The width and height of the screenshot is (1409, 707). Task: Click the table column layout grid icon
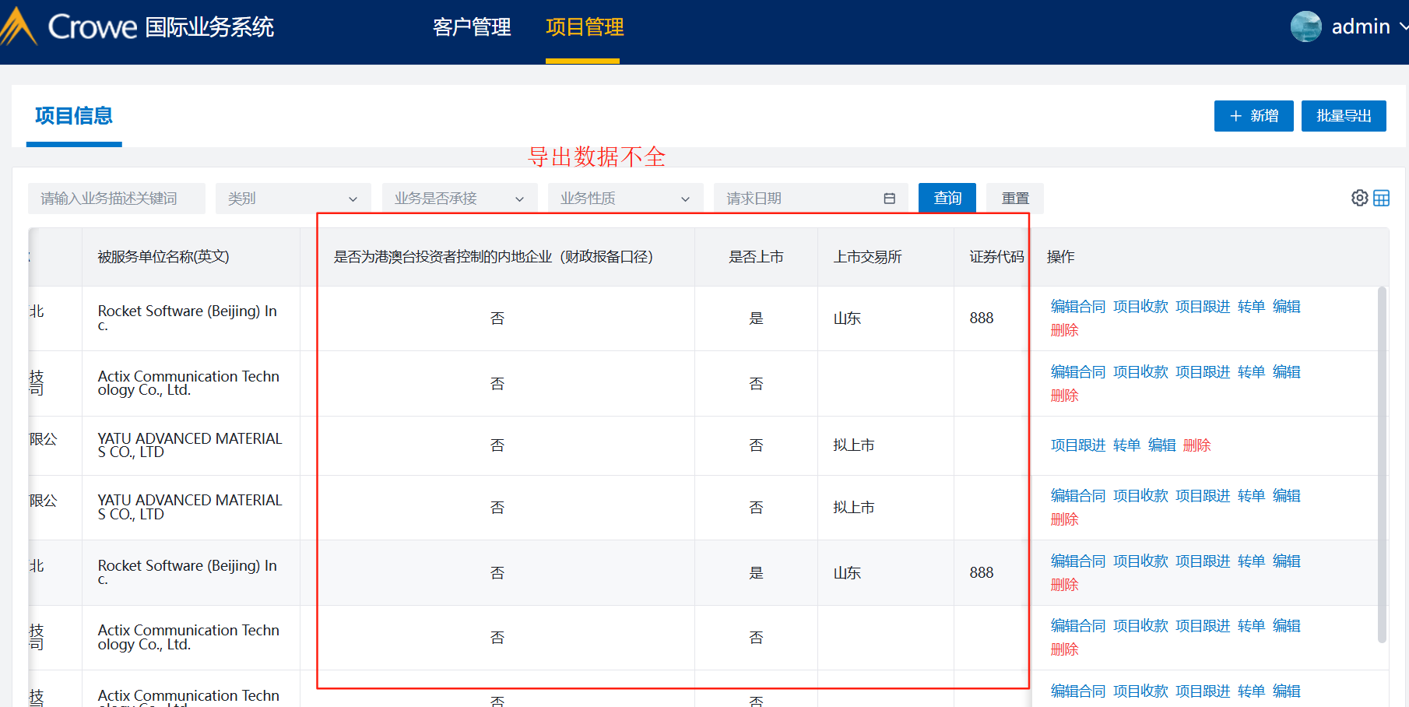click(1381, 198)
